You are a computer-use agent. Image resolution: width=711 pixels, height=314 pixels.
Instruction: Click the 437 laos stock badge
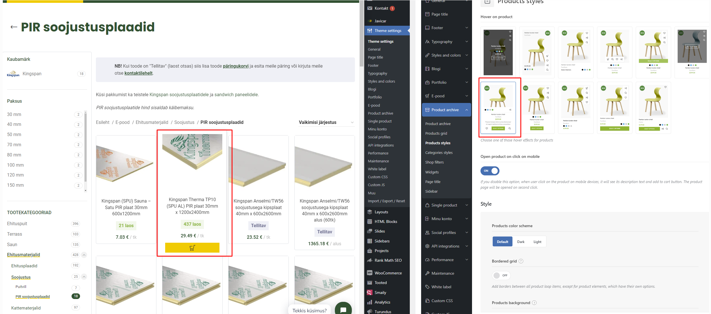click(x=192, y=224)
